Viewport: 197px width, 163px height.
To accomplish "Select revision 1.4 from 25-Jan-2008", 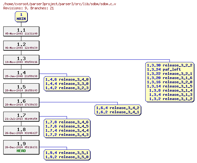I will (21, 74).
